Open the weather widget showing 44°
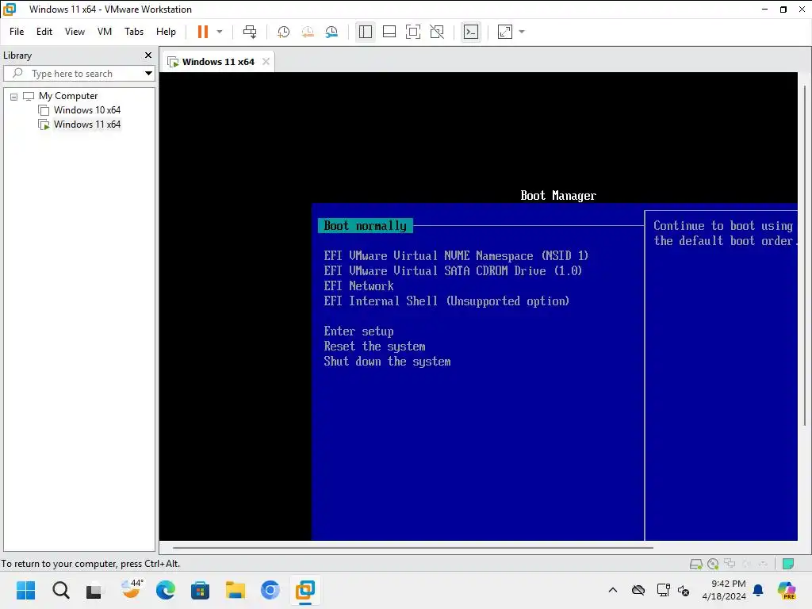 [x=132, y=589]
